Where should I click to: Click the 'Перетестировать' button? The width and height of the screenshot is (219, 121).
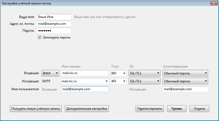(150, 109)
